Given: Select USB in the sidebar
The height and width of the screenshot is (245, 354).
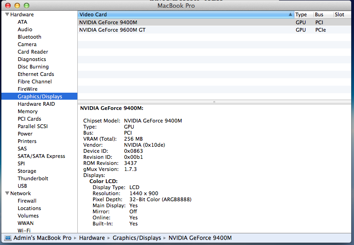Looking at the screenshot, I should coord(22,186).
